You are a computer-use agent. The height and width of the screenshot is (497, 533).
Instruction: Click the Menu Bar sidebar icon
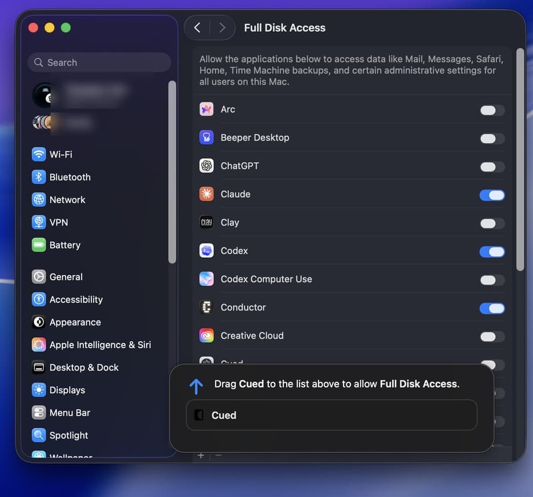(x=39, y=412)
